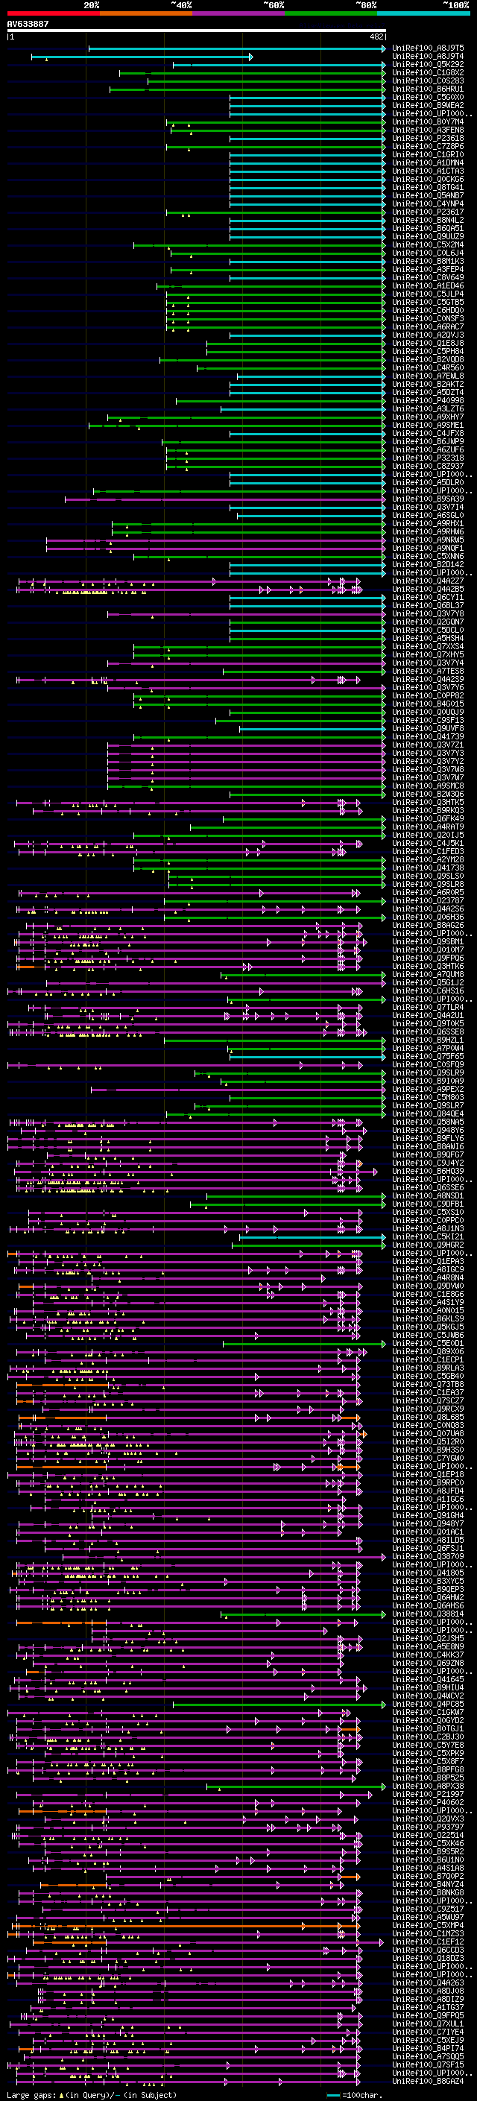Select the query name AV633887
477x2101 pixels.
28,25
